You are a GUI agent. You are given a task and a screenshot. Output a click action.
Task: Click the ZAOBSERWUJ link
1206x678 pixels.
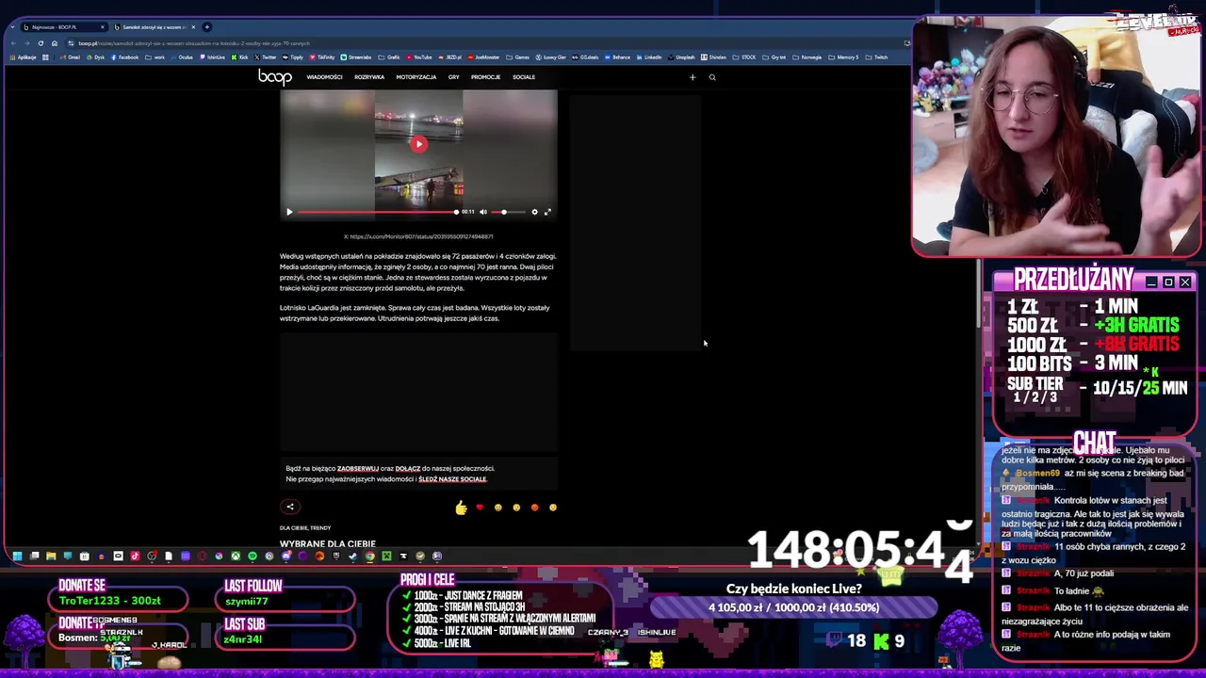tap(358, 468)
